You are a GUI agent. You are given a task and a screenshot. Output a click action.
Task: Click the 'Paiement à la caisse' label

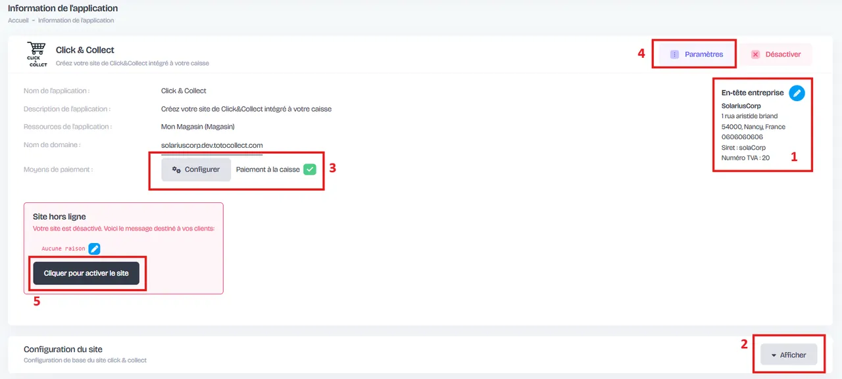(268, 169)
